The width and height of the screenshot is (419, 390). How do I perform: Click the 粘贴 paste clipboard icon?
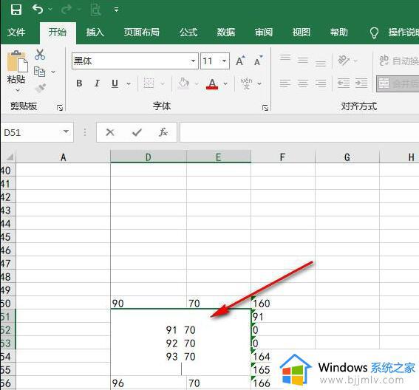pyautogui.click(x=17, y=61)
